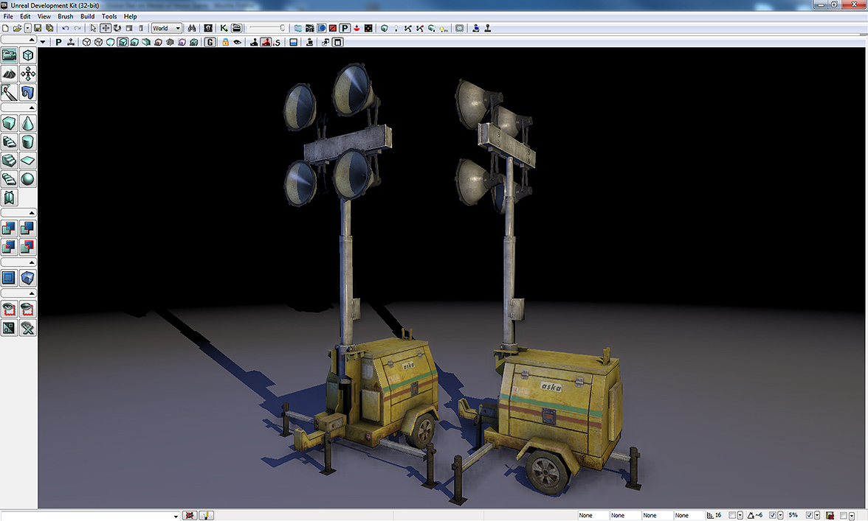This screenshot has height=521, width=868.
Task: Create a Spiral Staircase brush
Action: point(10,179)
